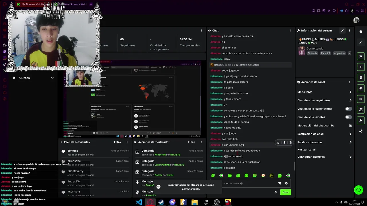367x206 pixels.
Task: Select the wrench icon in the right sidebar
Action: pyautogui.click(x=361, y=120)
